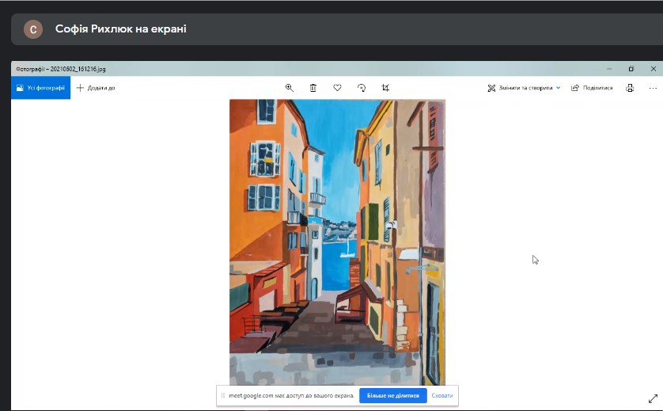The image size is (663, 411).
Task: Click the zoom magnifier icon
Action: coord(290,88)
